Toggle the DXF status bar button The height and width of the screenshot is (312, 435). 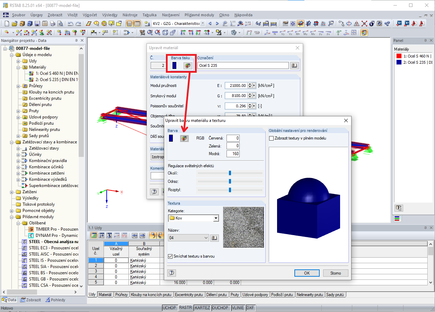point(250,308)
